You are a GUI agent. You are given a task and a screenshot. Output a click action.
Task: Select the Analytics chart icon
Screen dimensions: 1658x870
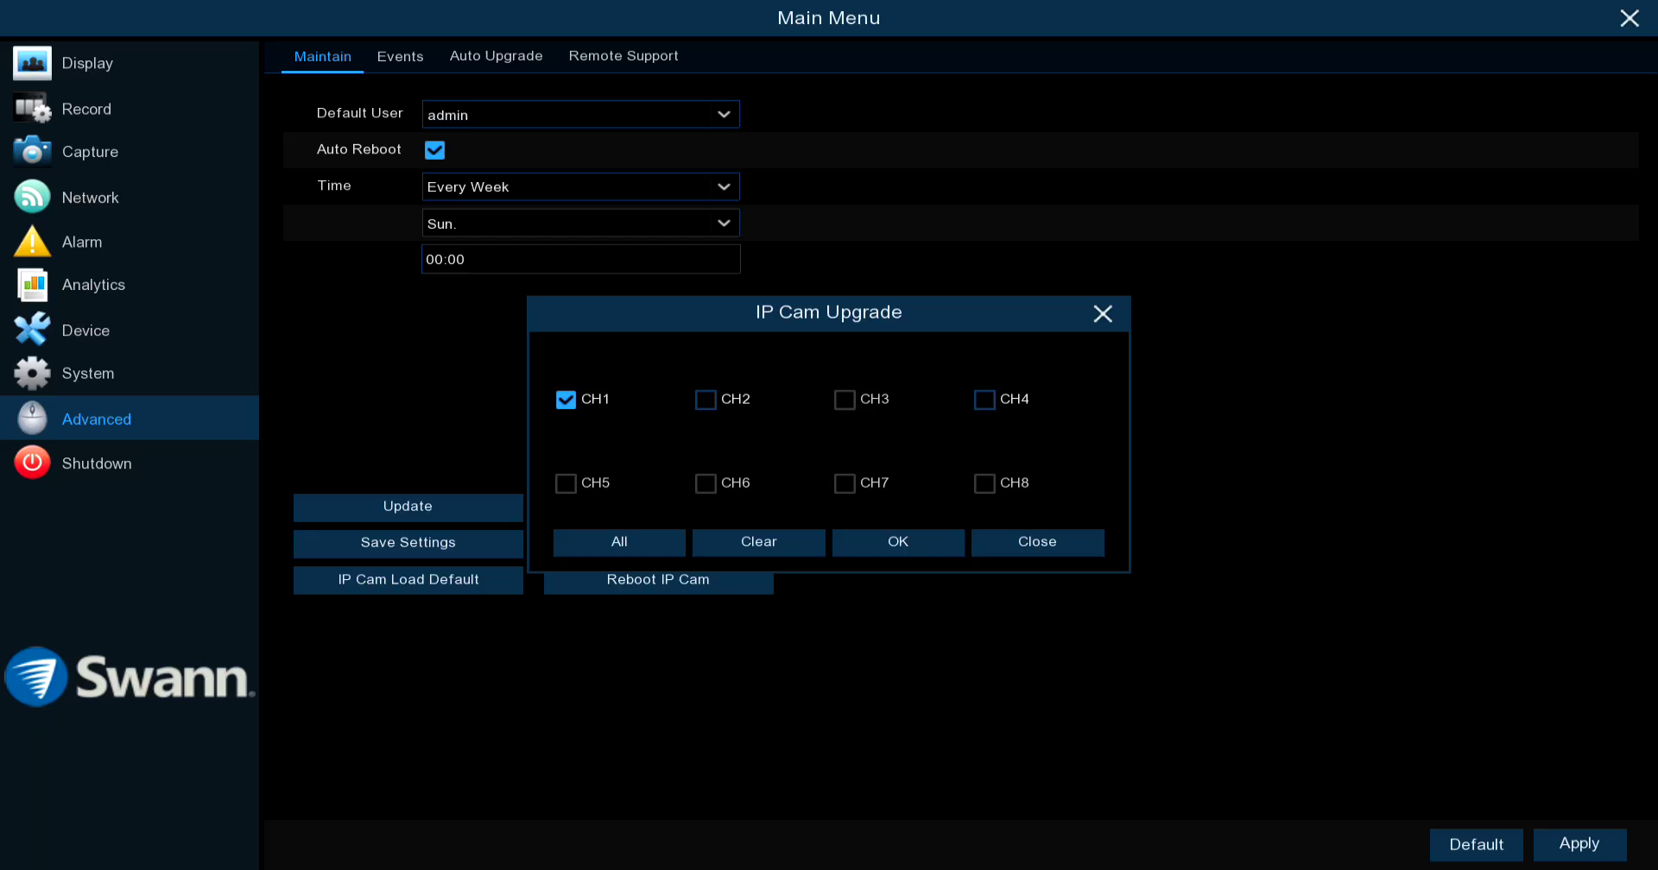coord(32,285)
